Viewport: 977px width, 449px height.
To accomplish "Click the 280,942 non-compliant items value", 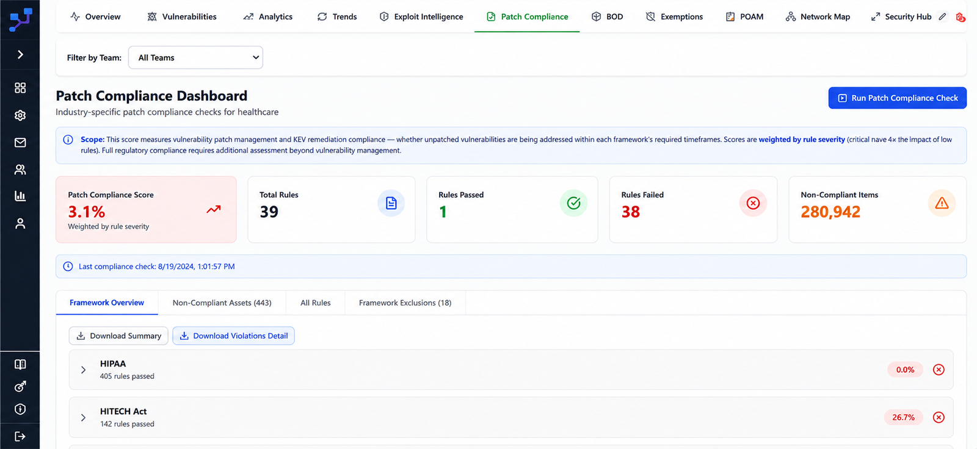I will pos(830,212).
